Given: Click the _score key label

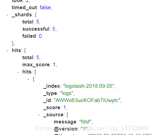Looking at the screenshot, I should coord(52,108).
